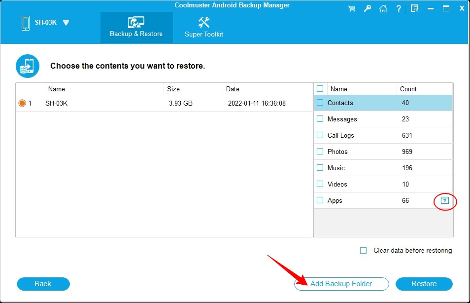The width and height of the screenshot is (470, 303).
Task: Switch to Super Toolkit tab
Action: click(x=204, y=27)
